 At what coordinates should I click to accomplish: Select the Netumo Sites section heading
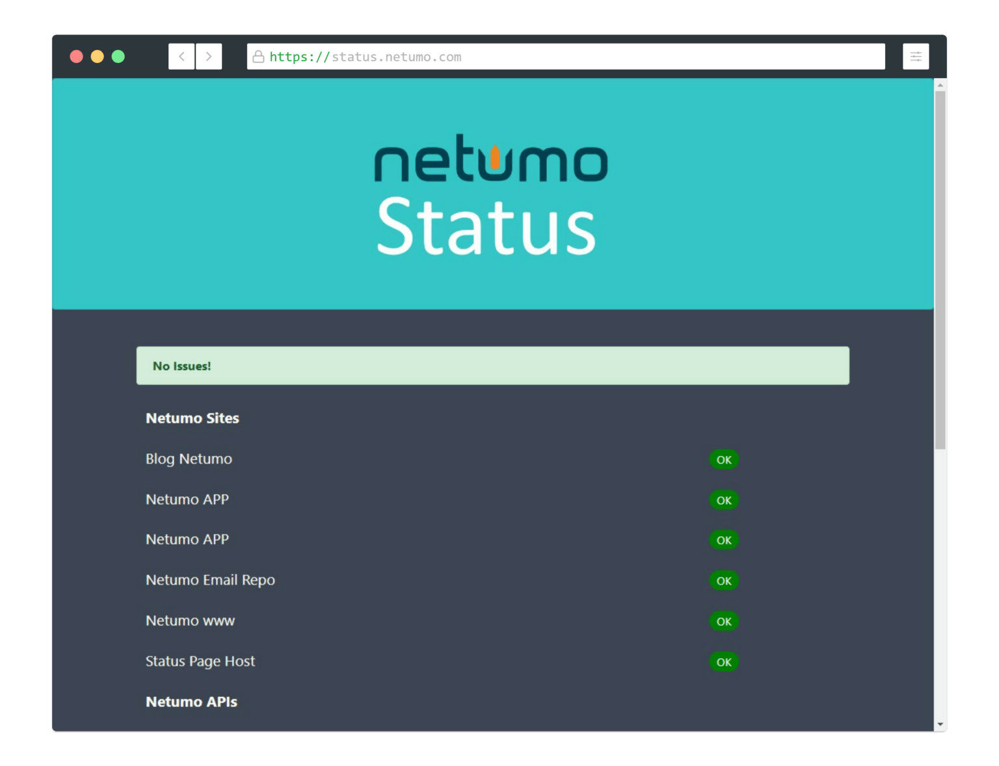[x=192, y=418]
